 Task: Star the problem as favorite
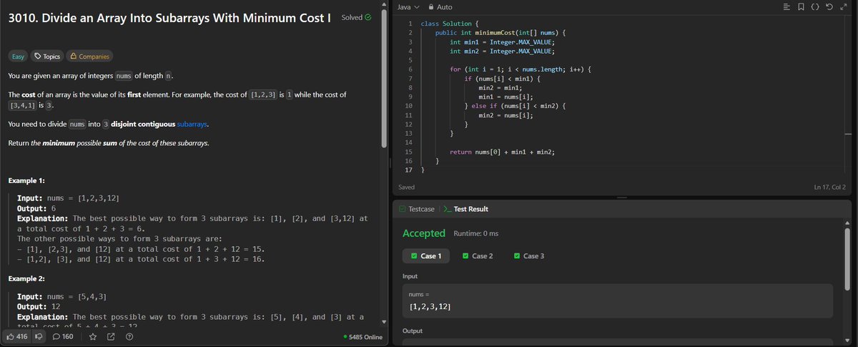(93, 336)
